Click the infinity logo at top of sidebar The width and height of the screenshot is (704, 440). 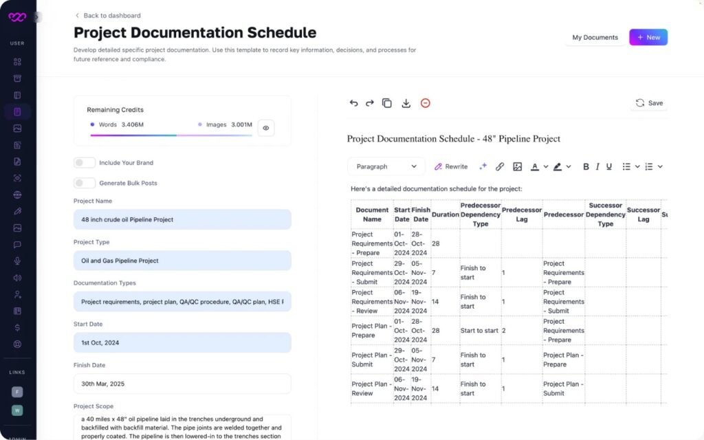click(17, 17)
